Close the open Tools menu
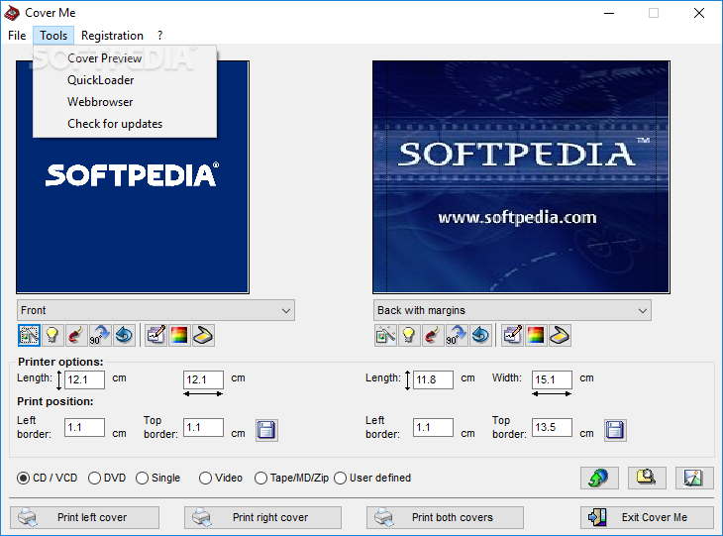723x536 pixels. pyautogui.click(x=53, y=36)
